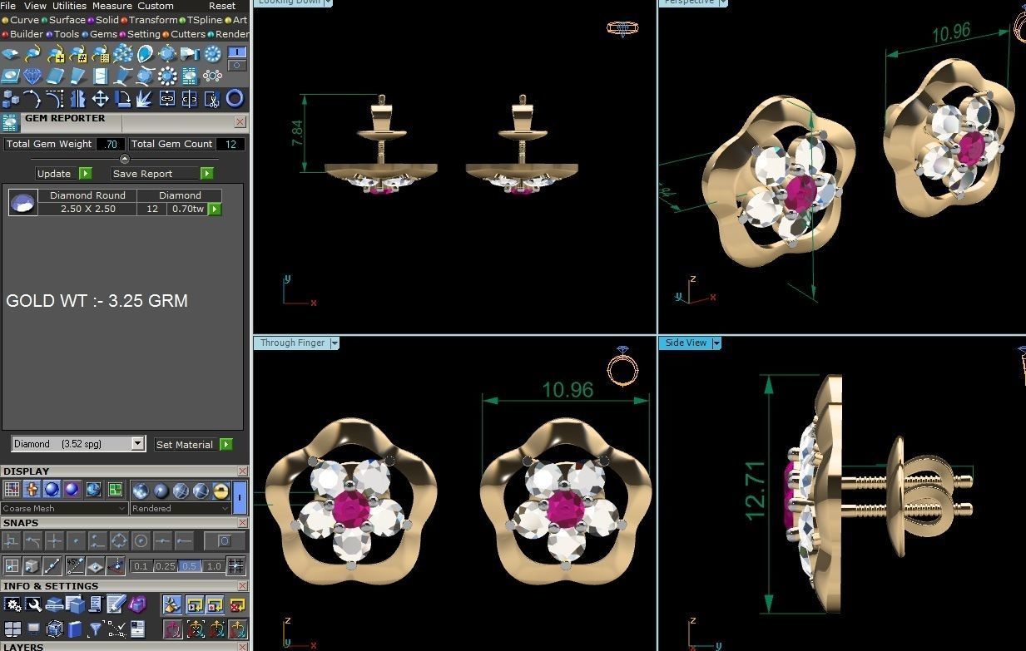Expand the Diamond Round row green arrow
The width and height of the screenshot is (1026, 651).
coord(214,209)
